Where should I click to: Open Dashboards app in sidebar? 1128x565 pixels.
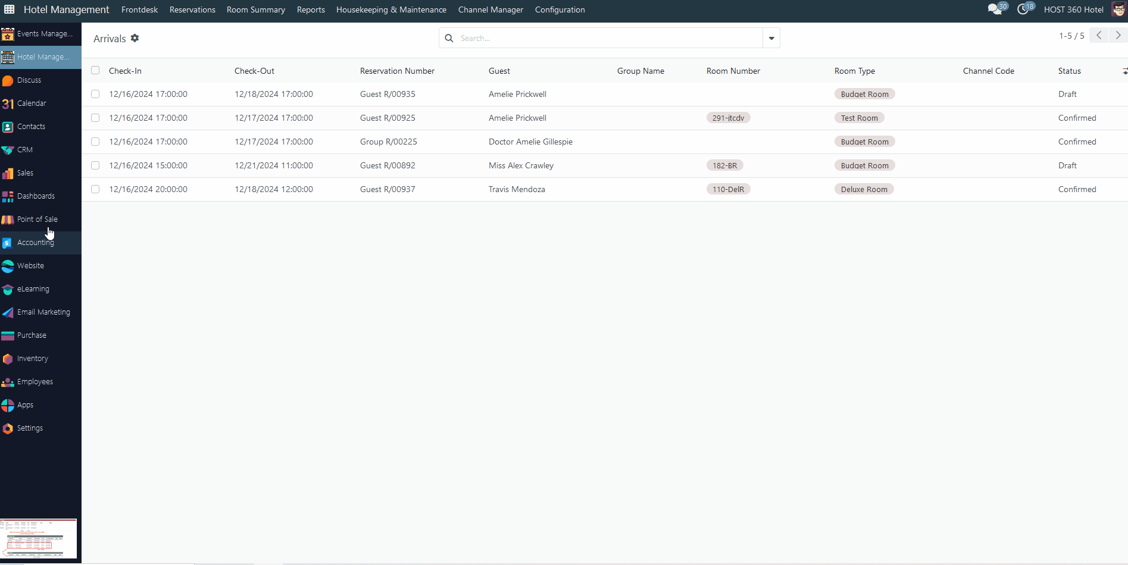click(x=40, y=196)
